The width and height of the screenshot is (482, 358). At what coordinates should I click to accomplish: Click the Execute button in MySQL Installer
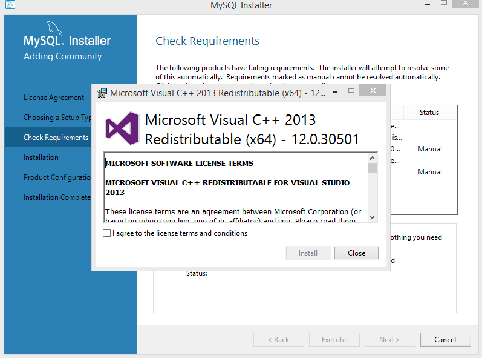pos(334,340)
